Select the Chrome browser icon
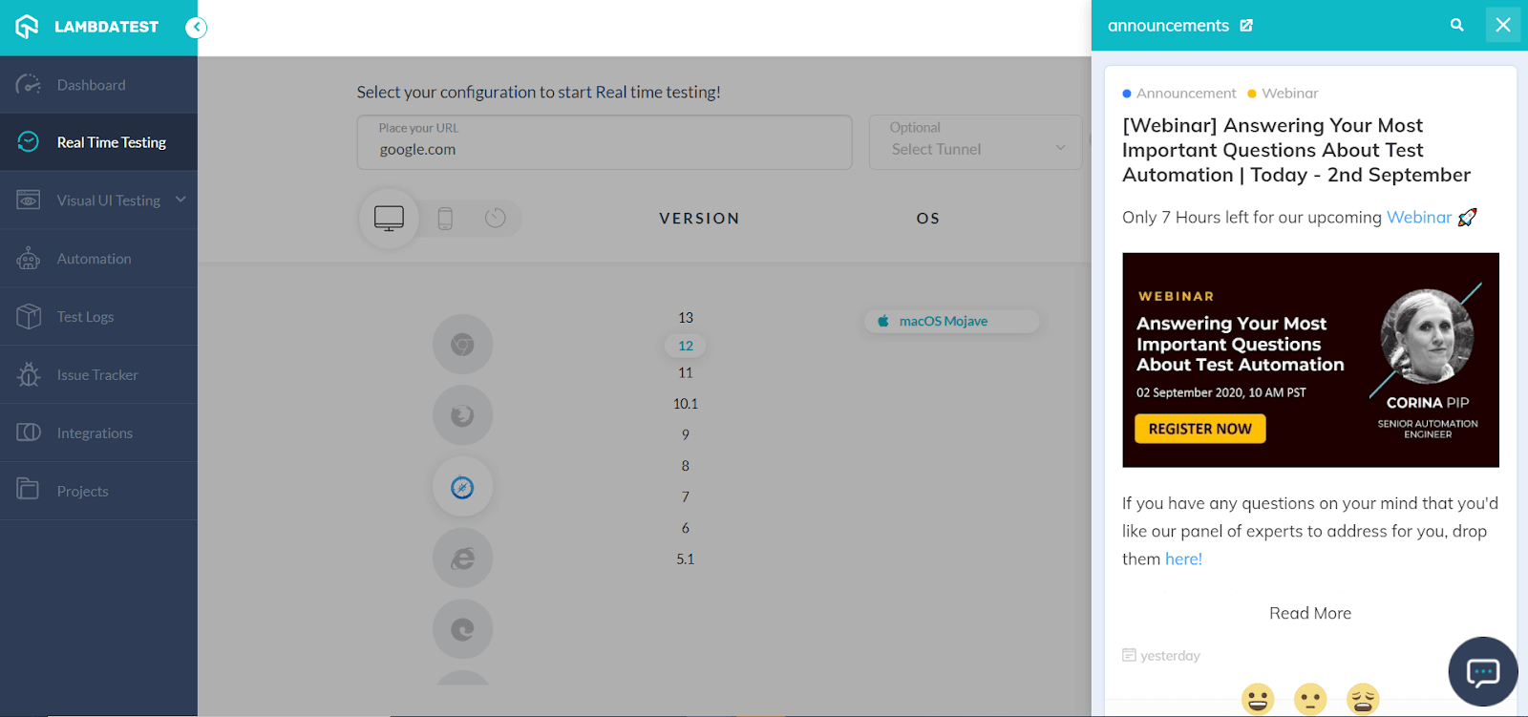1528x717 pixels. coord(462,345)
